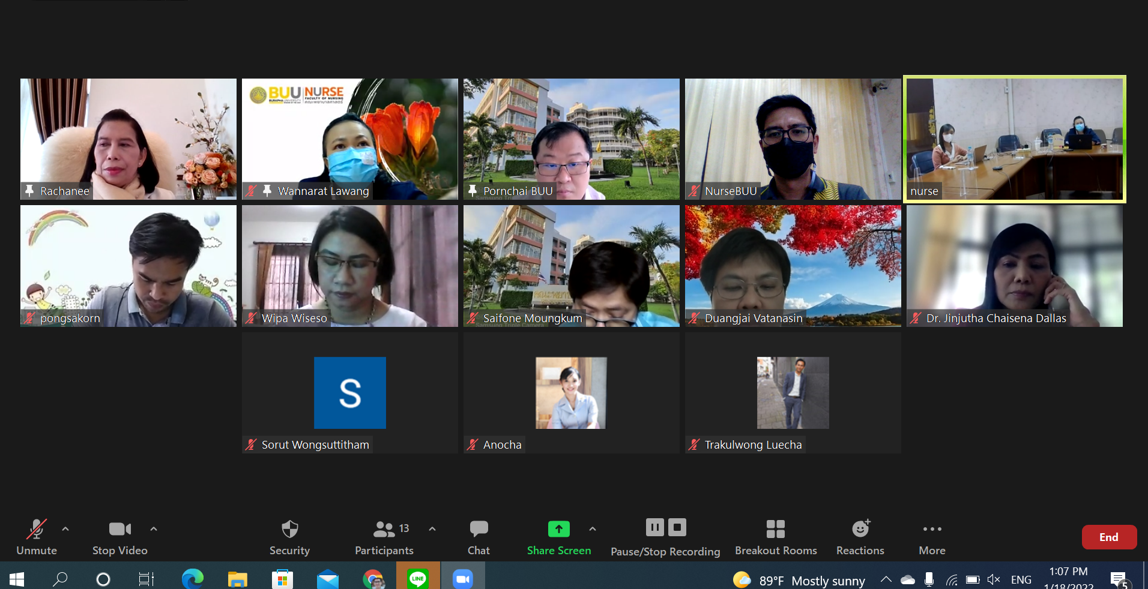Unmute the microphone

pyautogui.click(x=37, y=537)
